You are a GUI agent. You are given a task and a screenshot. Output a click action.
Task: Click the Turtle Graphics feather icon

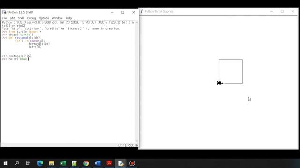(142, 11)
